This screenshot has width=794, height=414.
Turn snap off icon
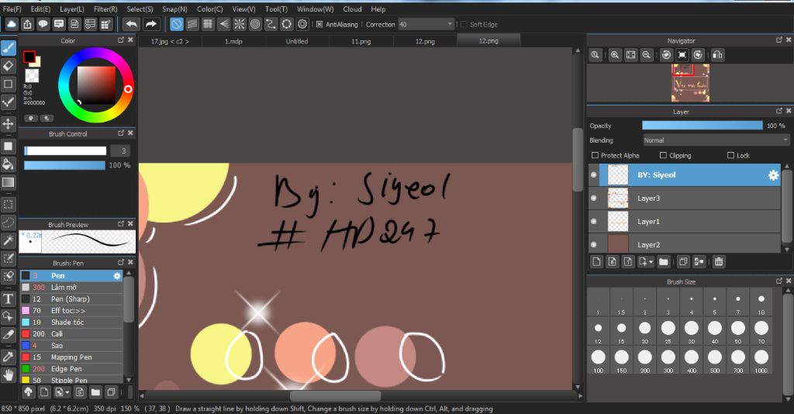176,24
